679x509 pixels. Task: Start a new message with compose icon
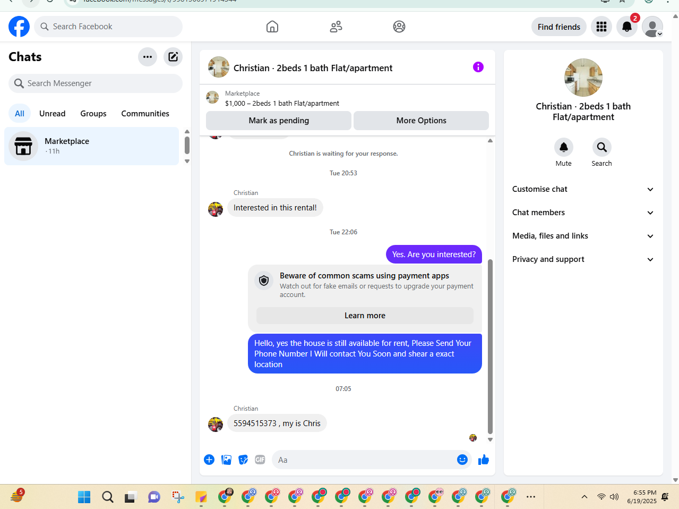(x=173, y=57)
